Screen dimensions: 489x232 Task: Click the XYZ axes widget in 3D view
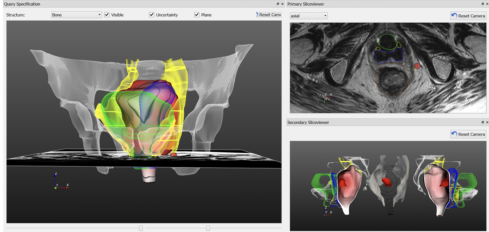61,181
